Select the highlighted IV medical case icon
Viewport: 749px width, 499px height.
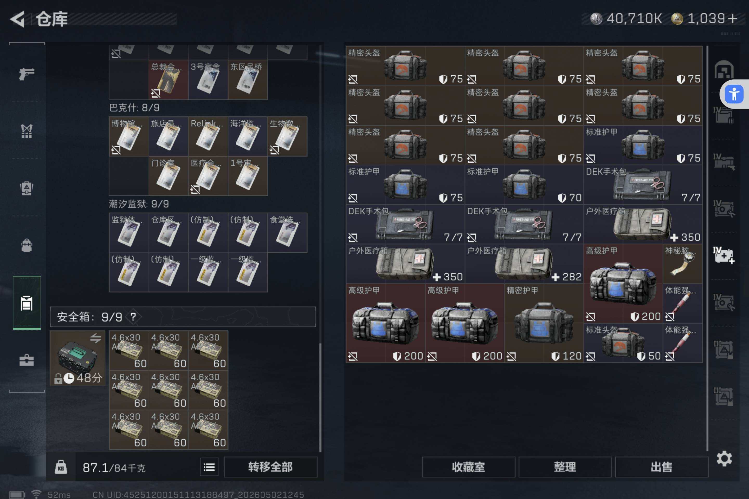[724, 255]
